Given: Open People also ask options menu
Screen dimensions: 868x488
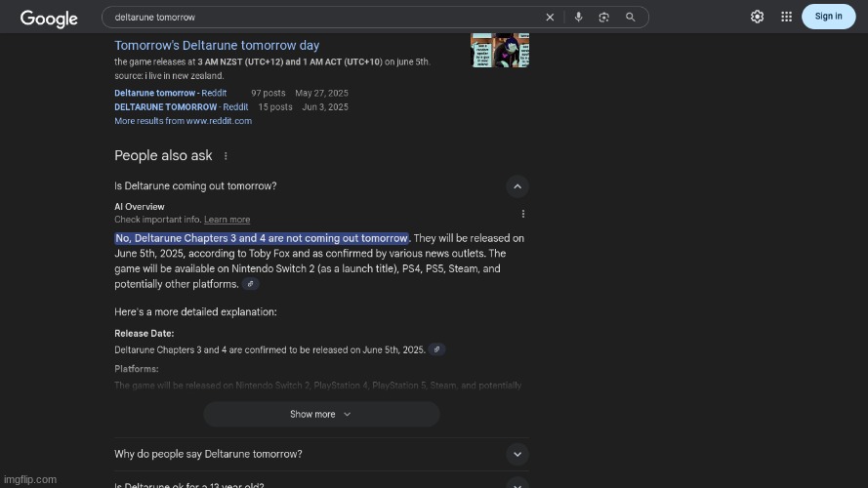Looking at the screenshot, I should 226,156.
